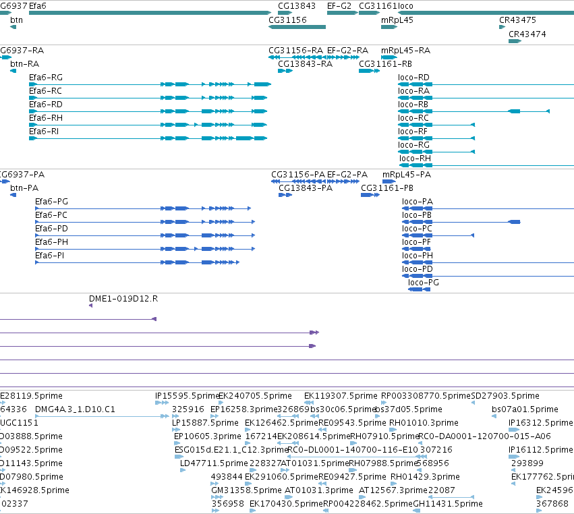Click feature 367868
Image resolution: width=574 pixels, height=514 pixels.
[x=552, y=505]
